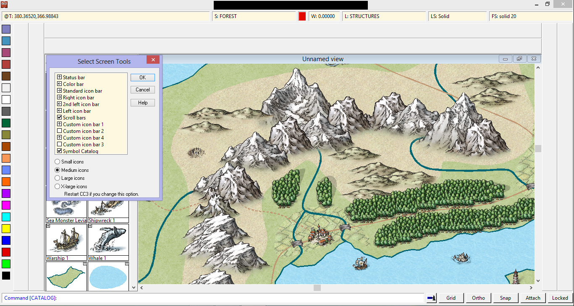Open the current color red indicator

click(x=302, y=16)
